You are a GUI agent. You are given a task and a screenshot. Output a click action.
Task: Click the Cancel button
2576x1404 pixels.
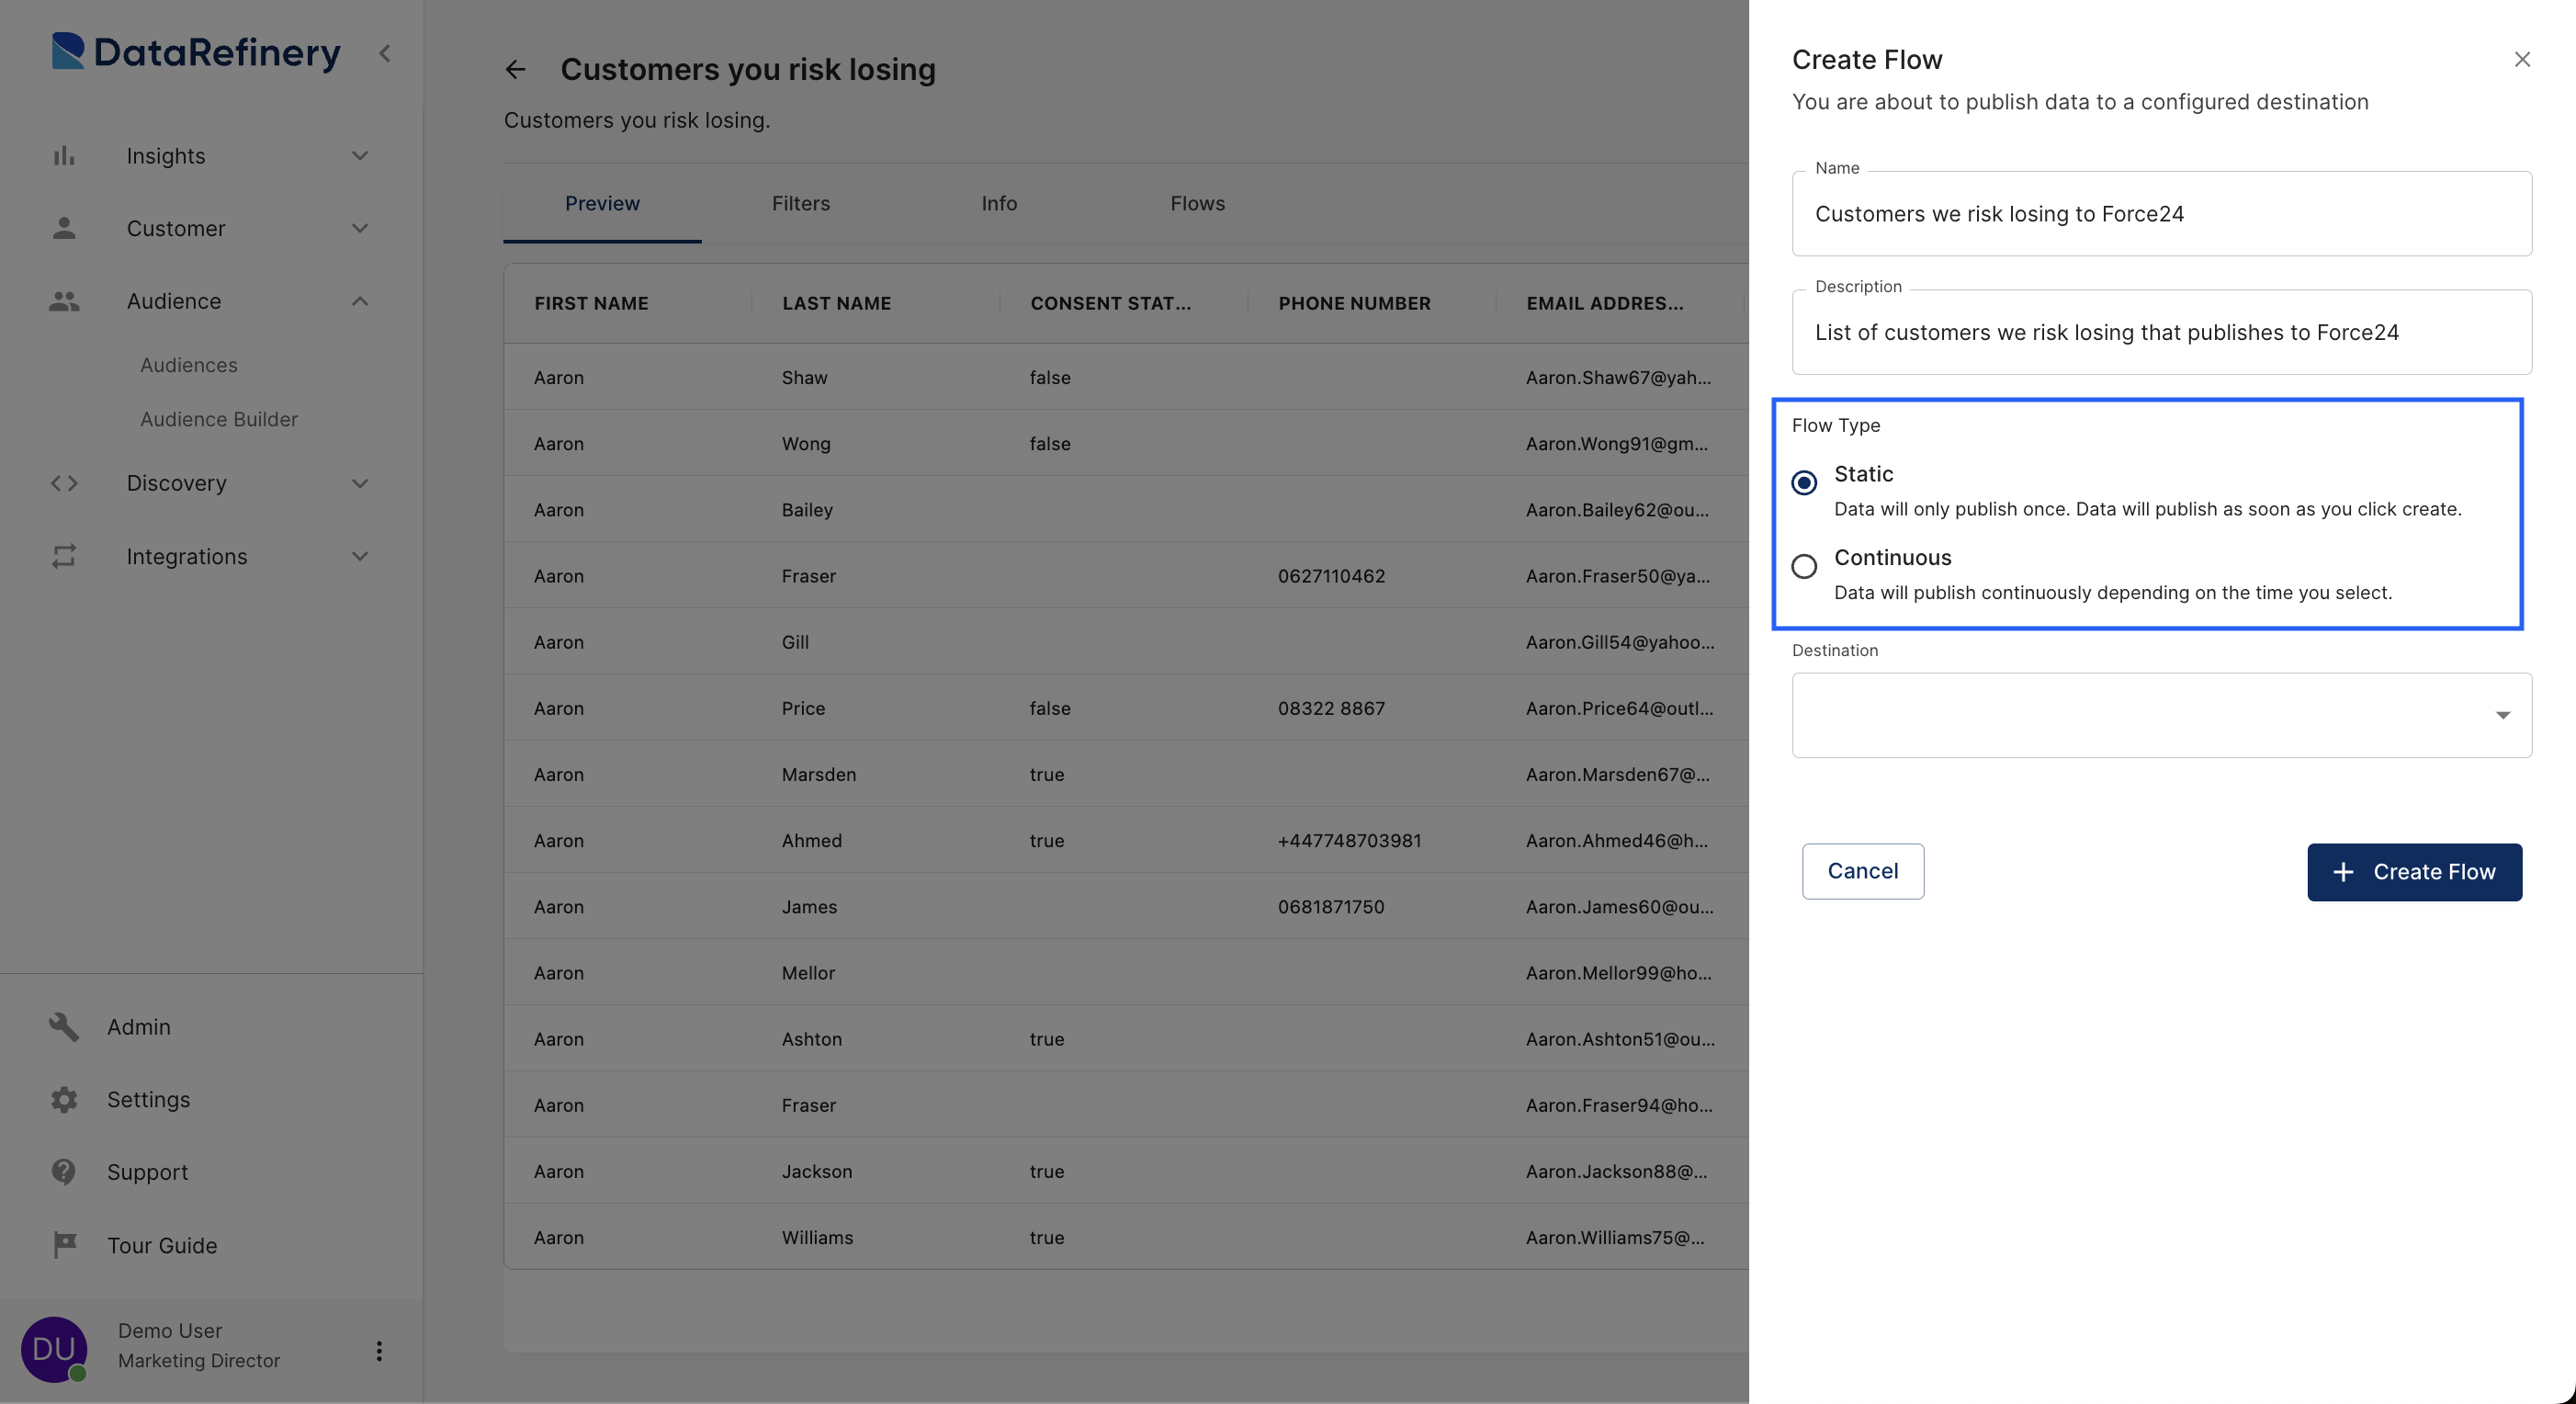point(1862,871)
